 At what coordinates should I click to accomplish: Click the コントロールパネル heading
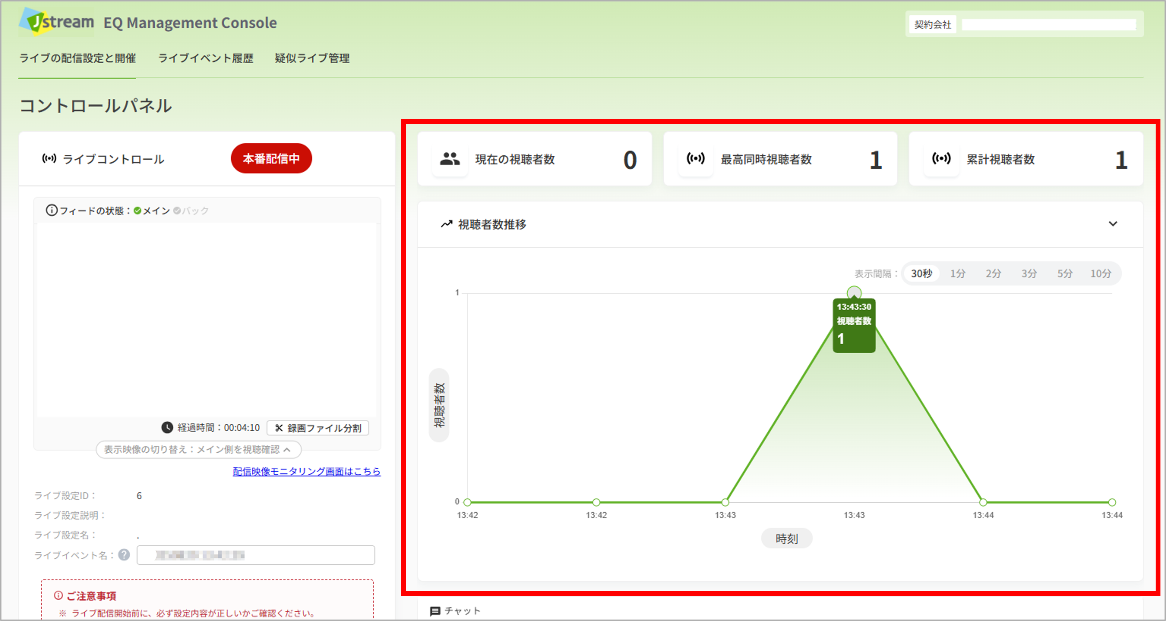pos(96,105)
